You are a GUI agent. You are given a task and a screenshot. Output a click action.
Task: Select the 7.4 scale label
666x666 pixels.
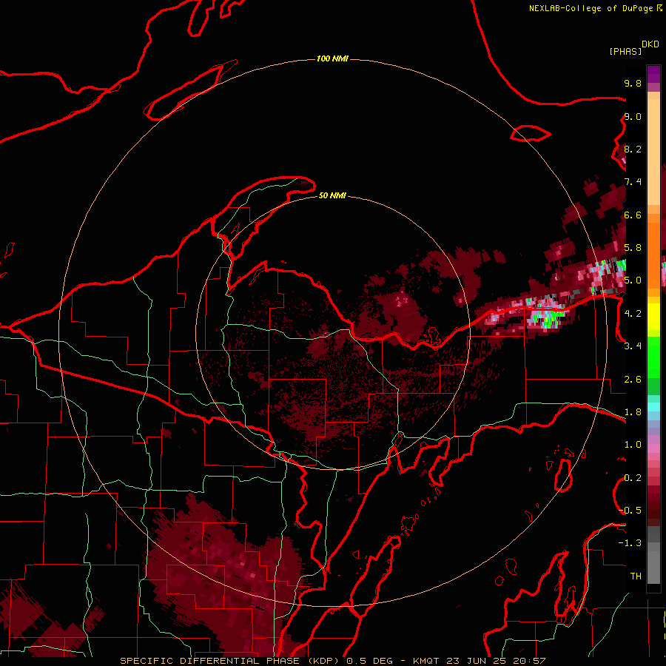click(x=633, y=182)
